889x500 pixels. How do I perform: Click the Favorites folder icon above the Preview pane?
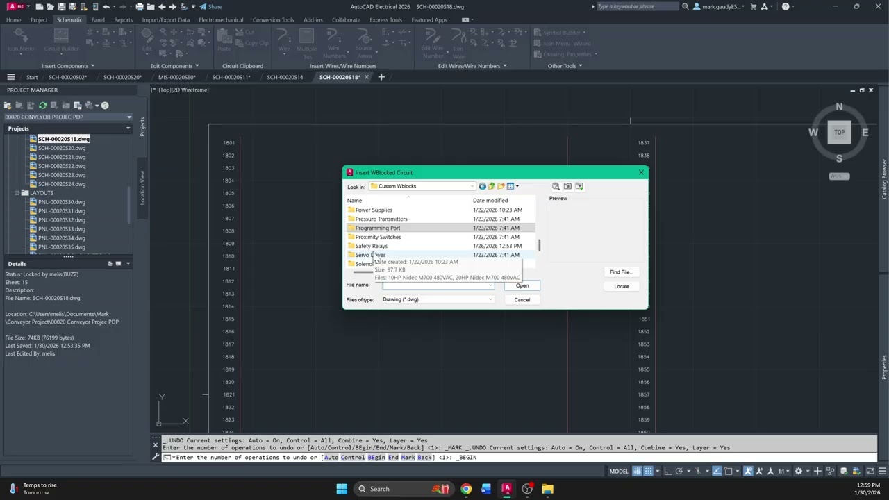click(567, 186)
